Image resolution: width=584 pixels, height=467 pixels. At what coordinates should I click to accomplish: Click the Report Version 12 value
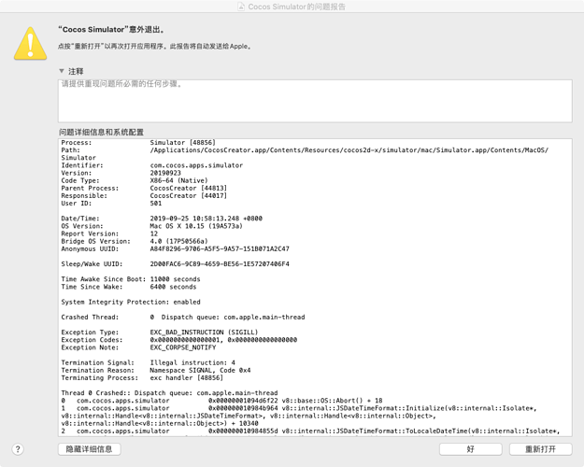coord(154,233)
